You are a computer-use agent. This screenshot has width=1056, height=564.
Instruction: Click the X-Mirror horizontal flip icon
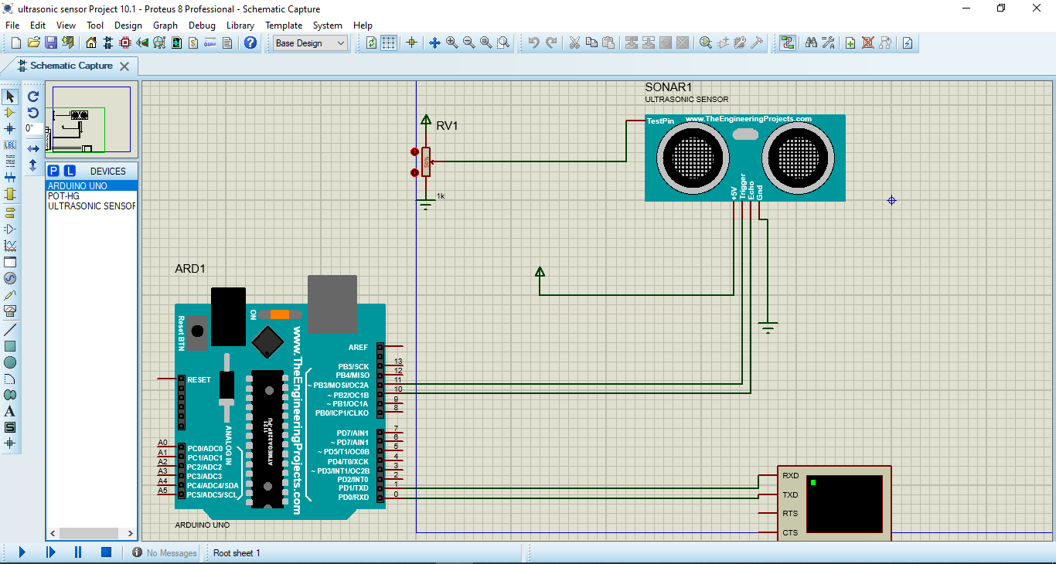33,148
